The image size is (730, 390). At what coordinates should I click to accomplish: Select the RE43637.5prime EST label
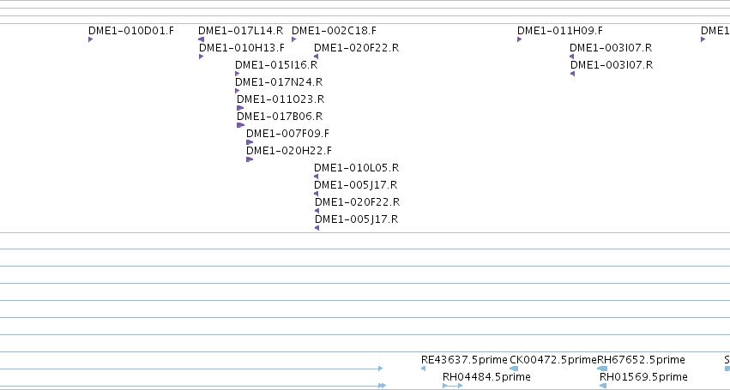[464, 360]
